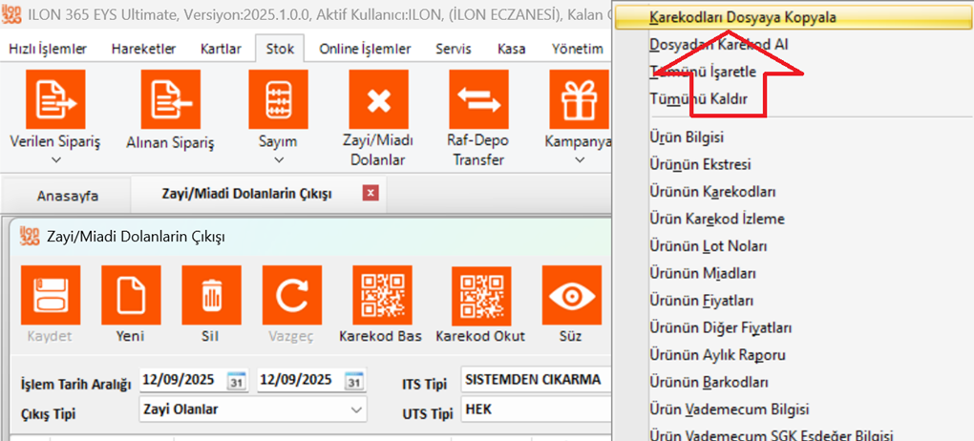Click the ITS Tipi input field
Screen dimensions: 974x441
tap(535, 380)
